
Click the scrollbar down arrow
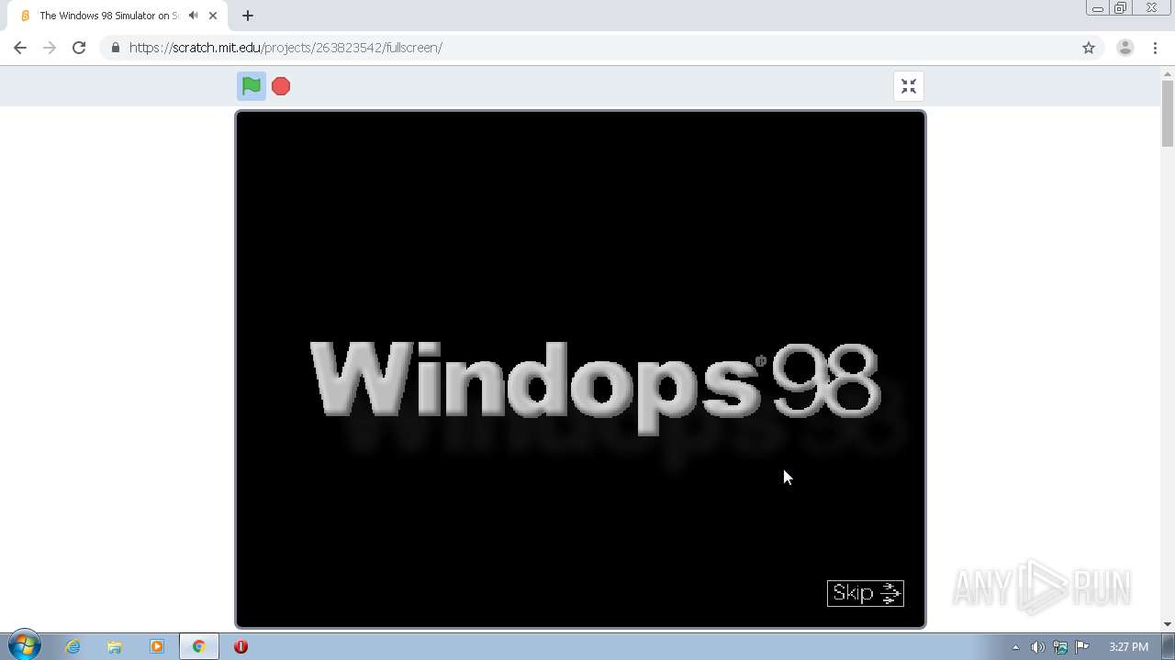1168,624
